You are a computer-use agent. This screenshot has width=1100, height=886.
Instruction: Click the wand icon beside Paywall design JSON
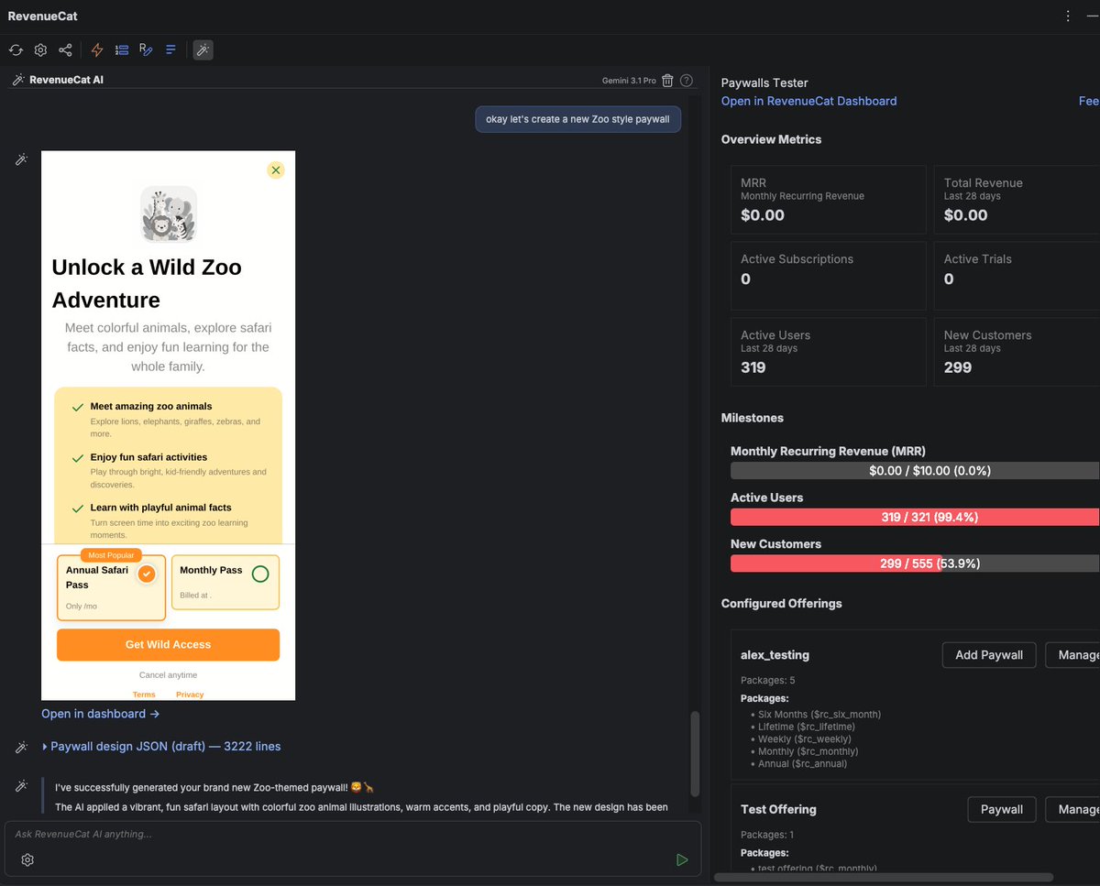point(21,748)
